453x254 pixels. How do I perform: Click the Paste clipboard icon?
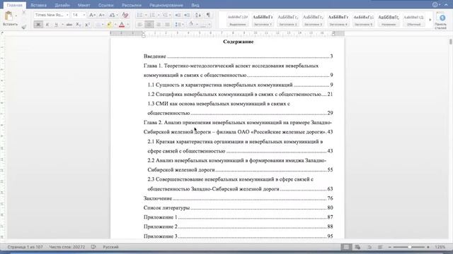click(9, 16)
